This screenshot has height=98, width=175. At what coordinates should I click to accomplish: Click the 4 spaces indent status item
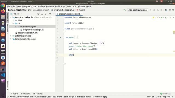point(167,97)
